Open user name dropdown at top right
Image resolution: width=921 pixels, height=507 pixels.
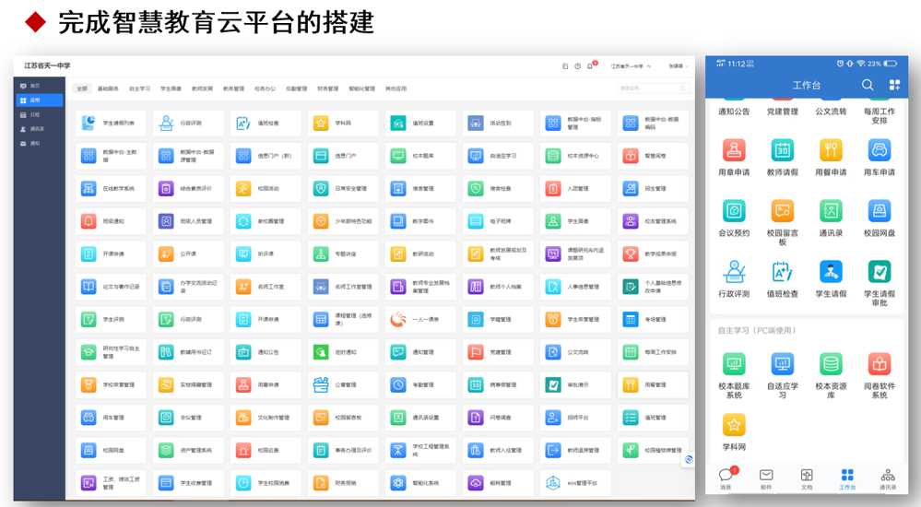(678, 66)
